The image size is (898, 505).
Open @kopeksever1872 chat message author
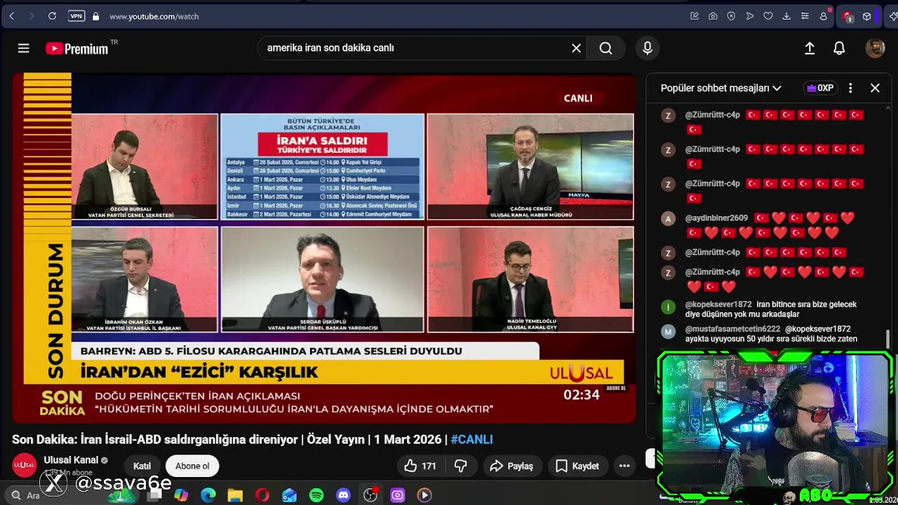point(718,304)
